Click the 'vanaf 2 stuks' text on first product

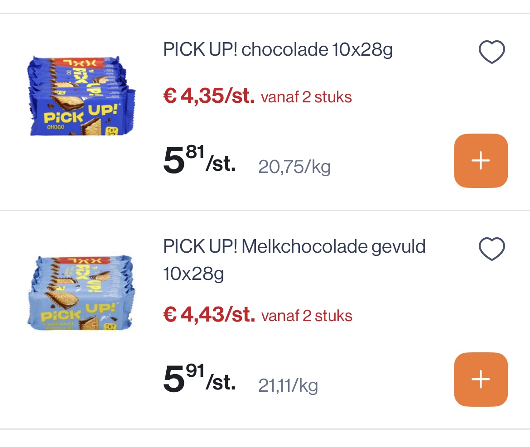[x=306, y=97]
